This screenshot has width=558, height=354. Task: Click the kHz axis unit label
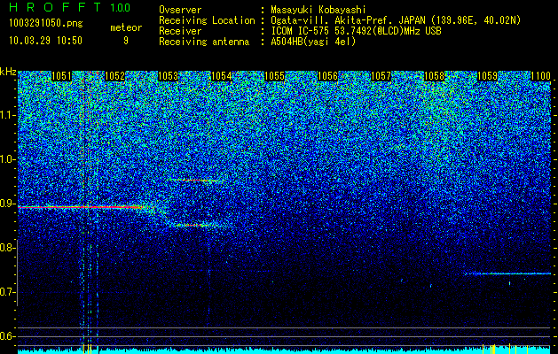[8, 72]
